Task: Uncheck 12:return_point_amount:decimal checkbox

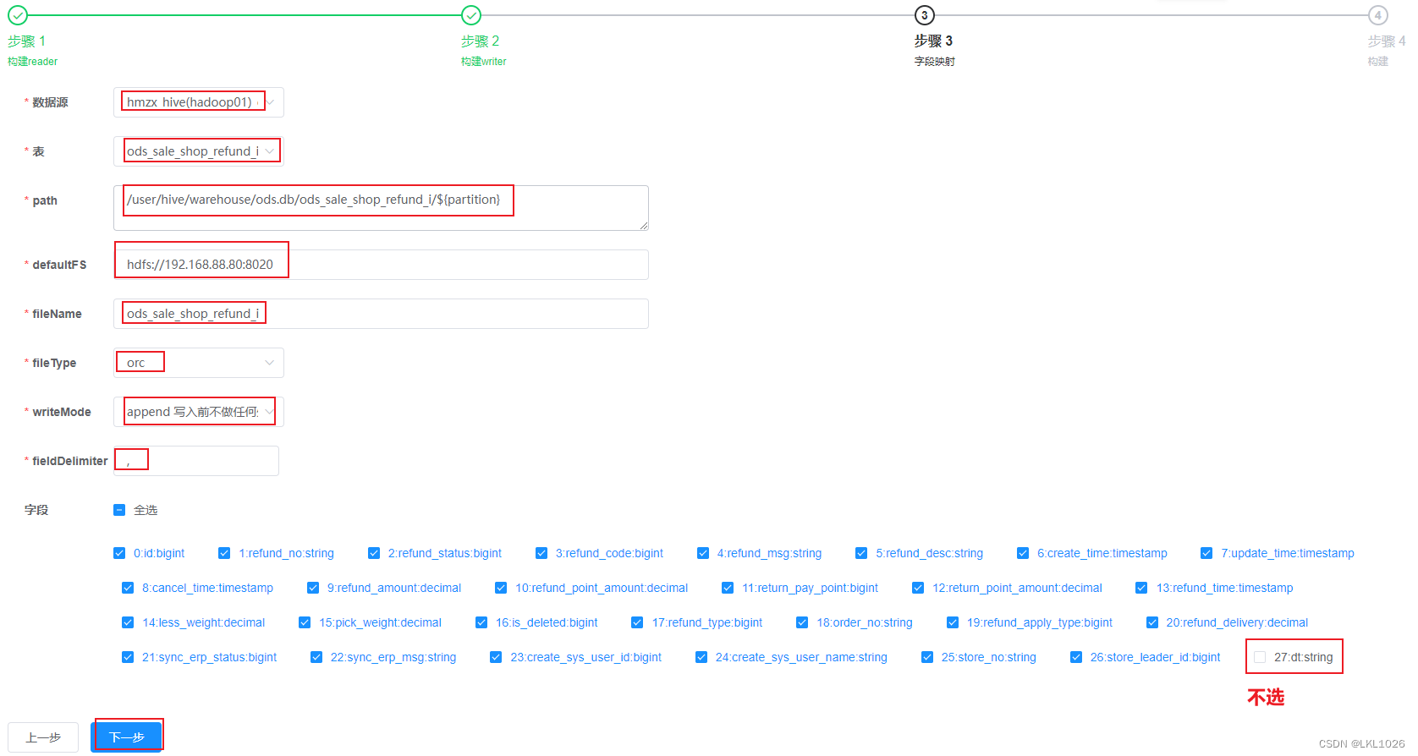Action: (x=918, y=588)
